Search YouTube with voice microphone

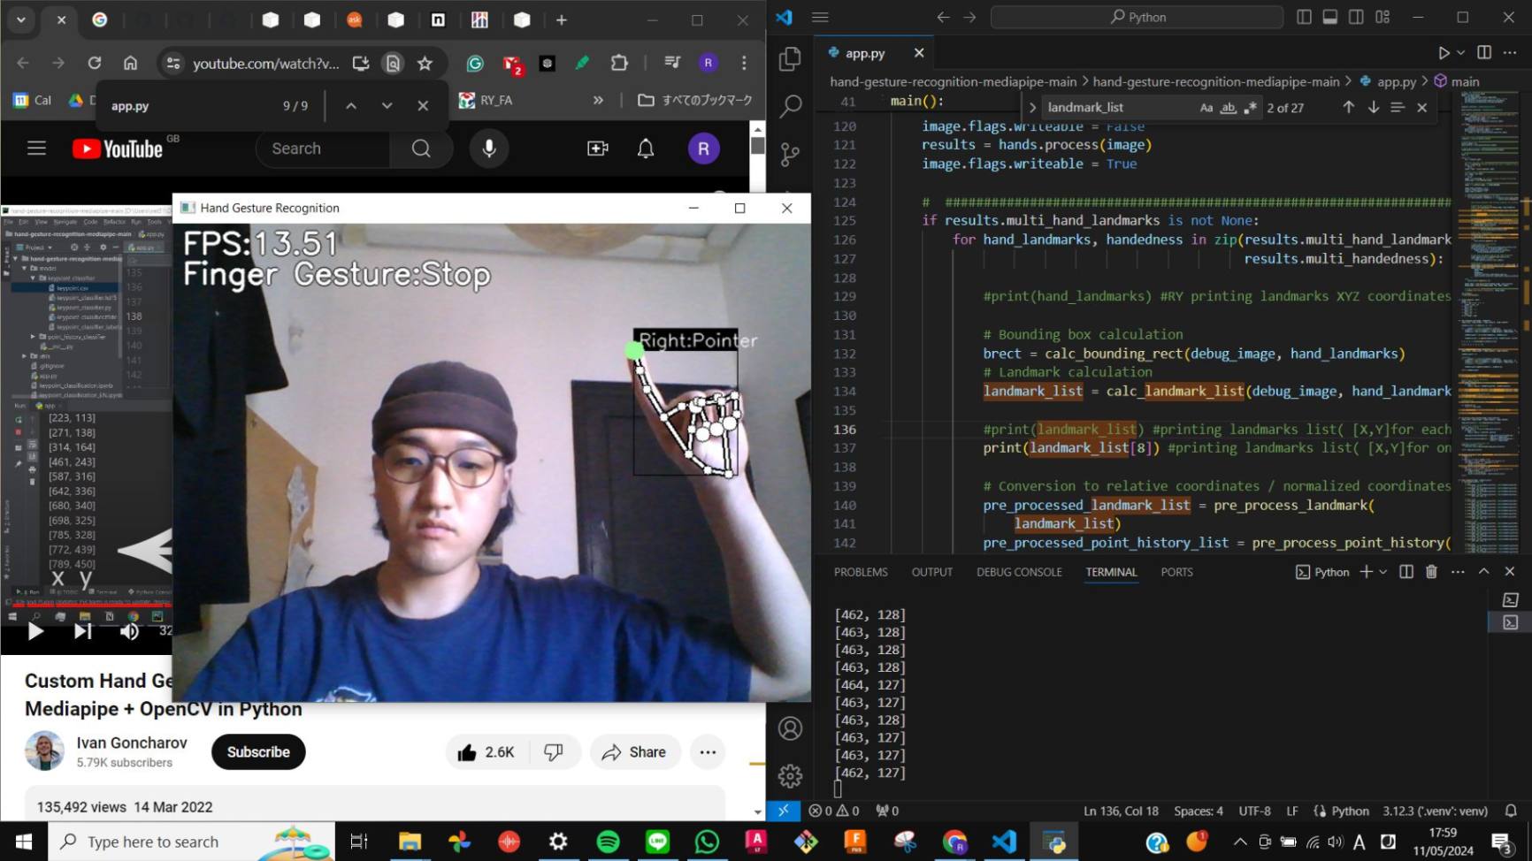[489, 149]
